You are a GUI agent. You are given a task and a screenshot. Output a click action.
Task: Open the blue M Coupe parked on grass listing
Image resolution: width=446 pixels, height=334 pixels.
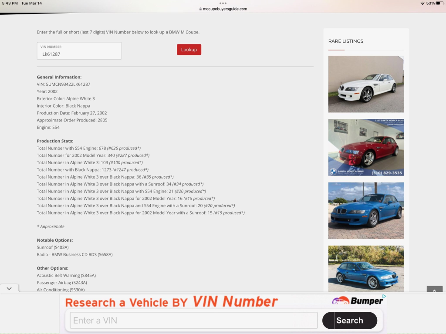366,269
